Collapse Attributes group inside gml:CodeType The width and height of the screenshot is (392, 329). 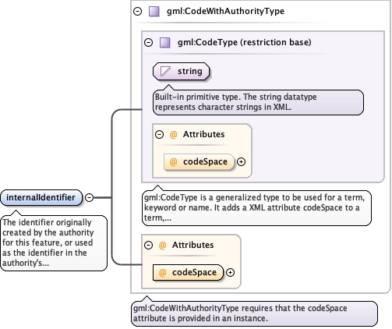[159, 134]
